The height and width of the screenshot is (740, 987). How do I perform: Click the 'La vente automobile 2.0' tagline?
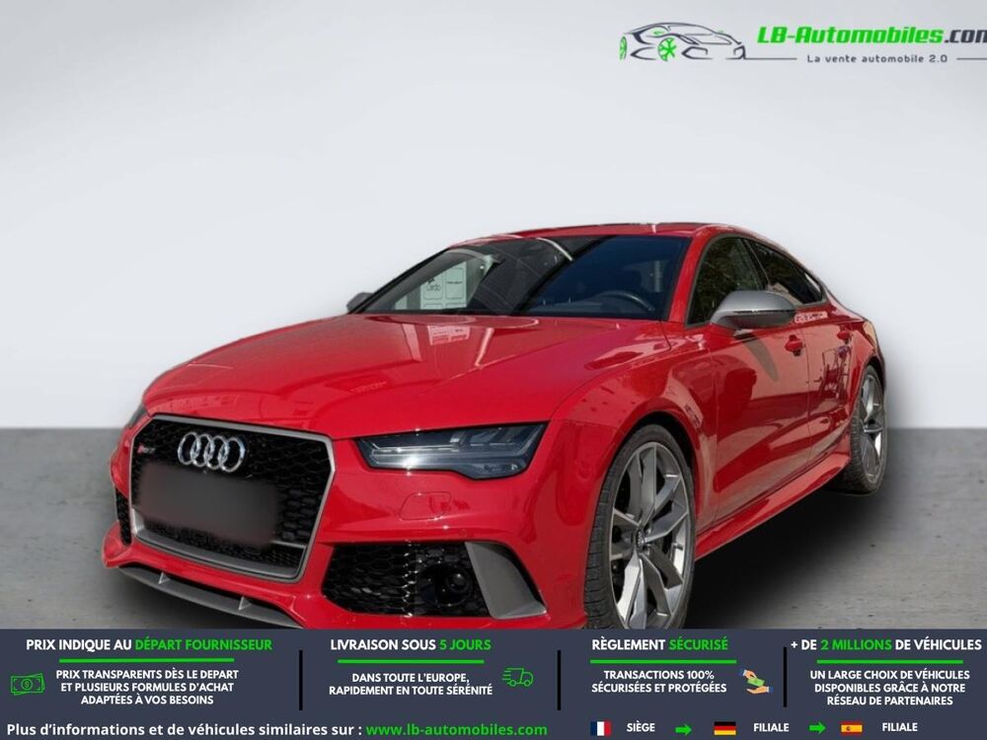(876, 58)
